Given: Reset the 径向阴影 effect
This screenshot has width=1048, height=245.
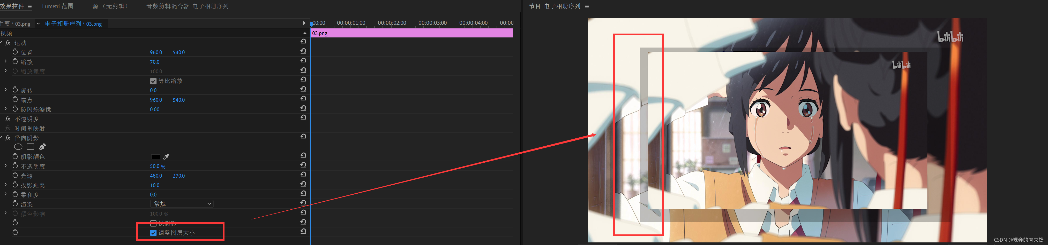Looking at the screenshot, I should (x=303, y=137).
